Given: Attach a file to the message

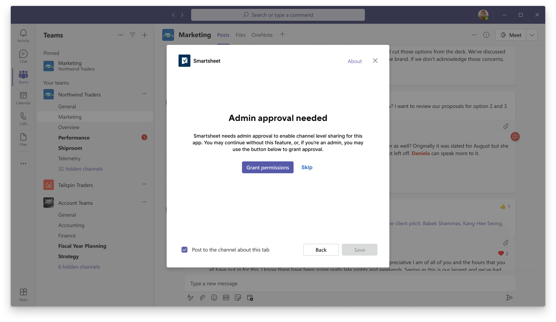Looking at the screenshot, I should point(202,298).
